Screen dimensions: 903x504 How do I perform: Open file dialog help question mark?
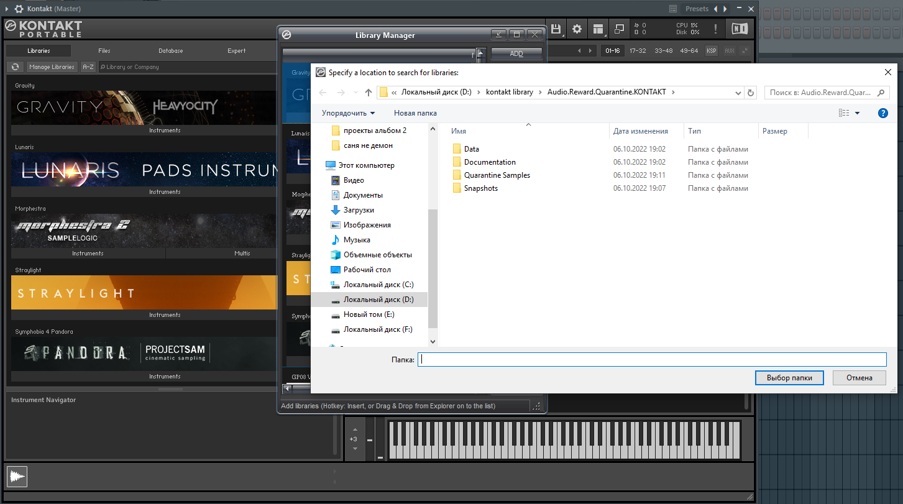[882, 113]
